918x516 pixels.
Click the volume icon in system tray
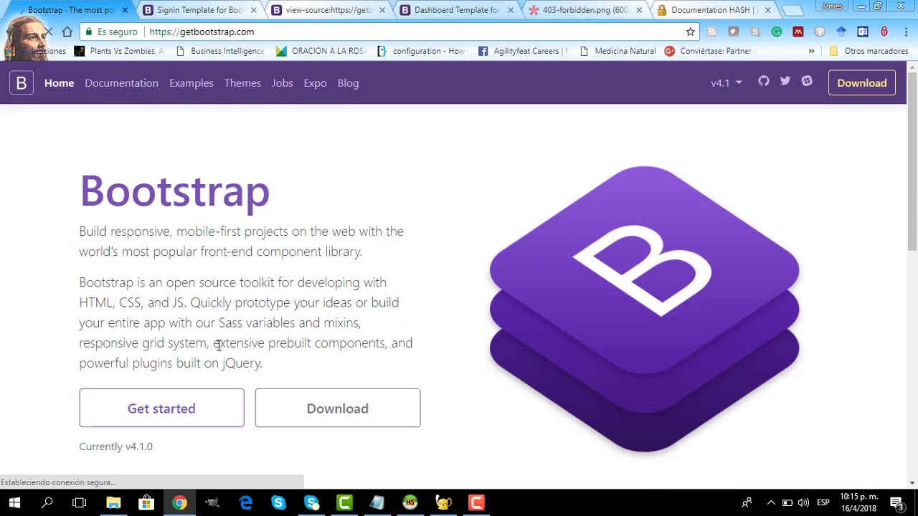tap(803, 502)
